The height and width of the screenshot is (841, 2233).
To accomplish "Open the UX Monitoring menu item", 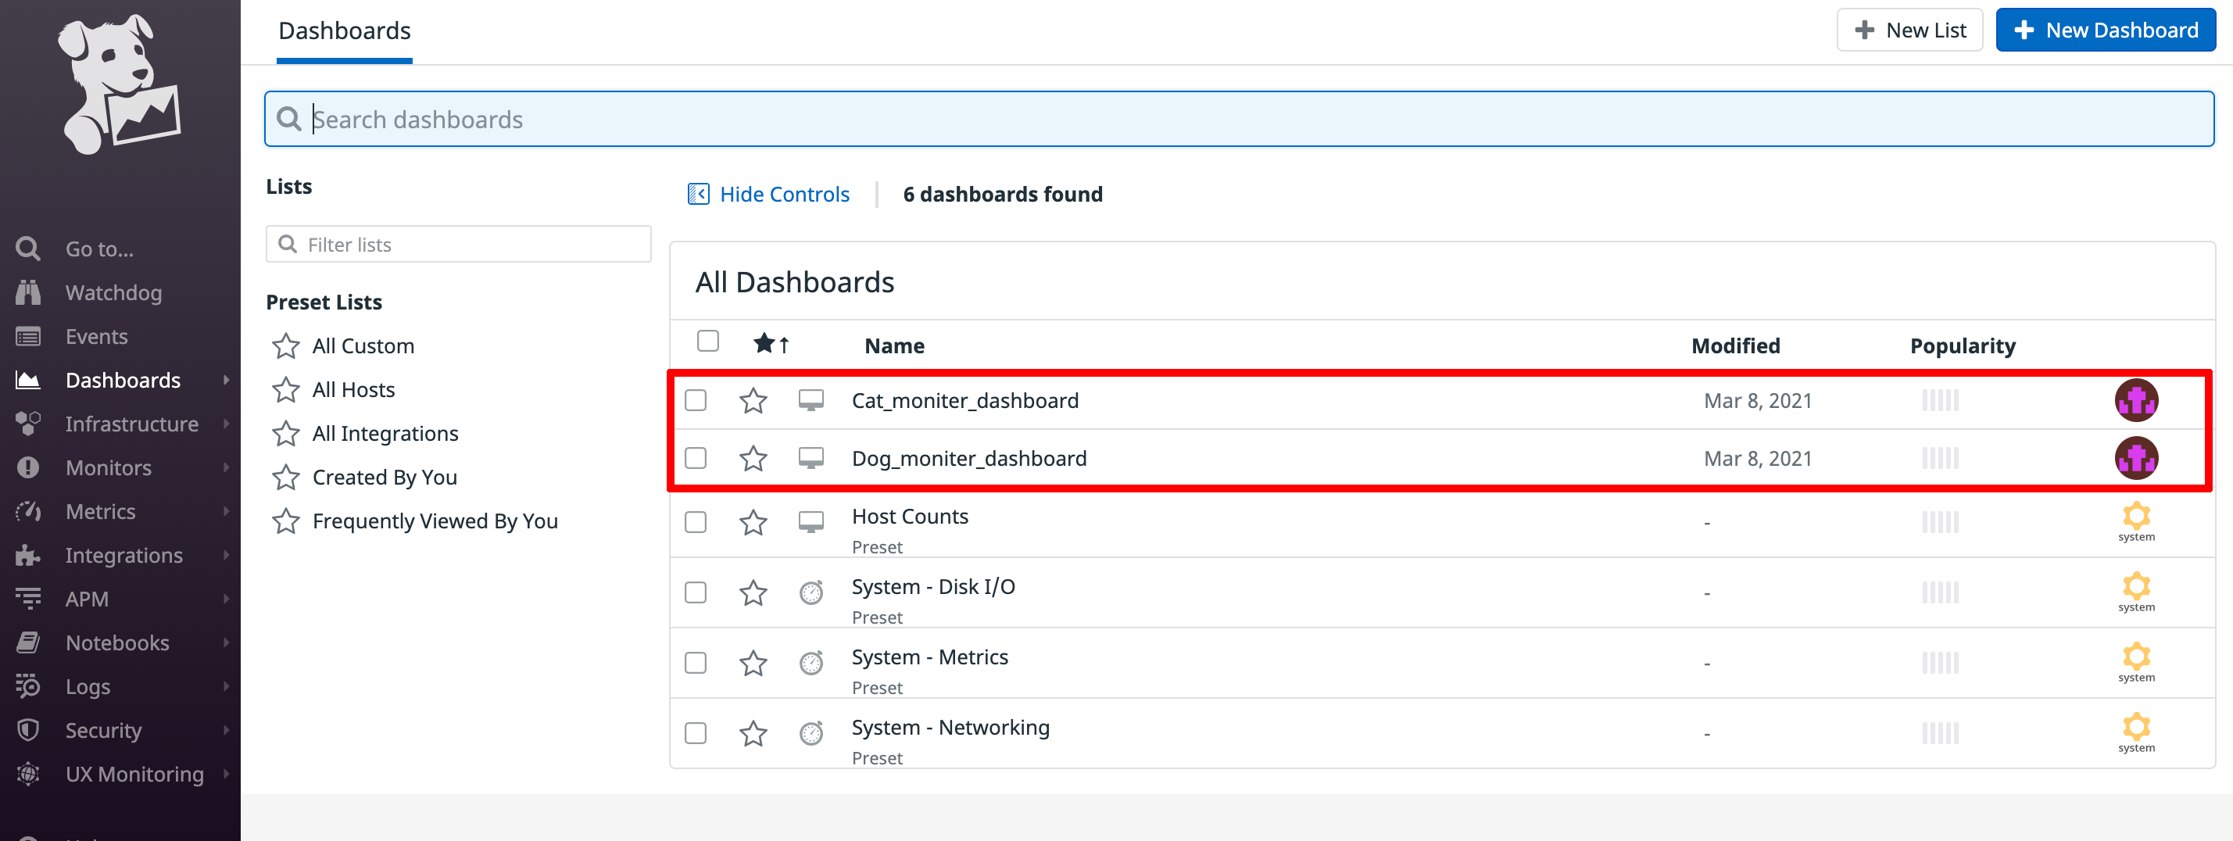I will 134,773.
